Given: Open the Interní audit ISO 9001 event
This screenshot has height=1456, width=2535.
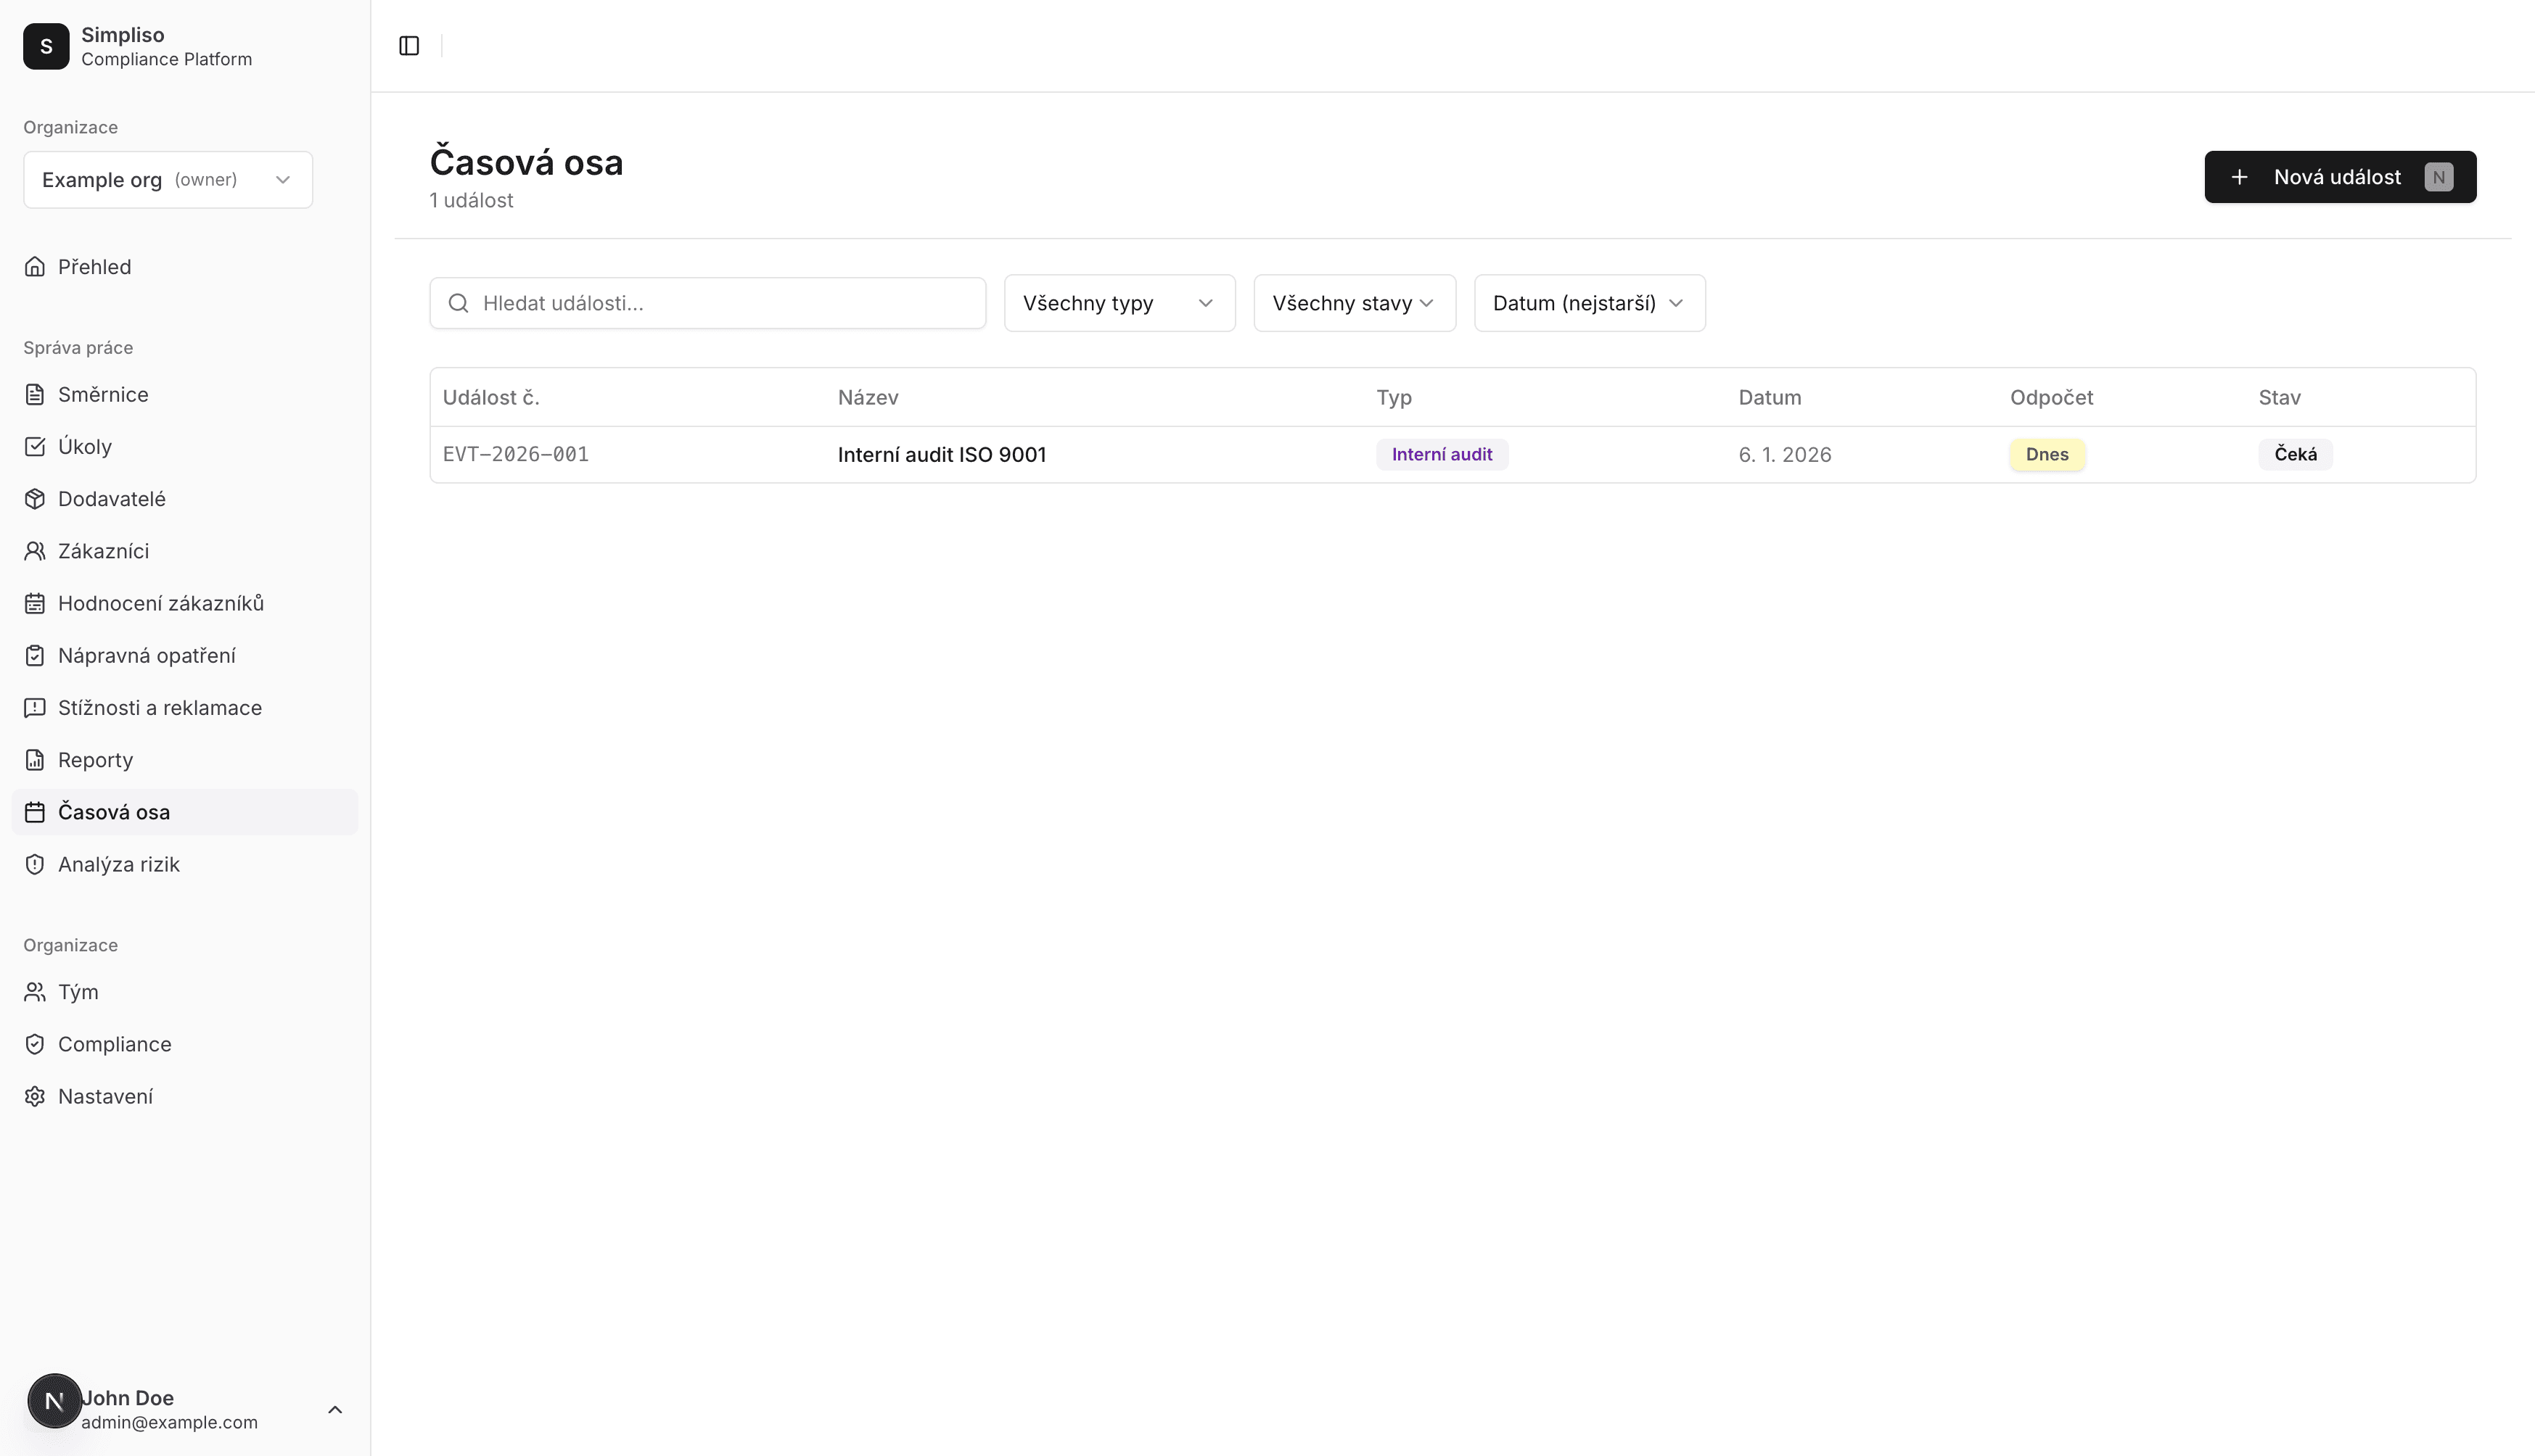Looking at the screenshot, I should point(941,455).
